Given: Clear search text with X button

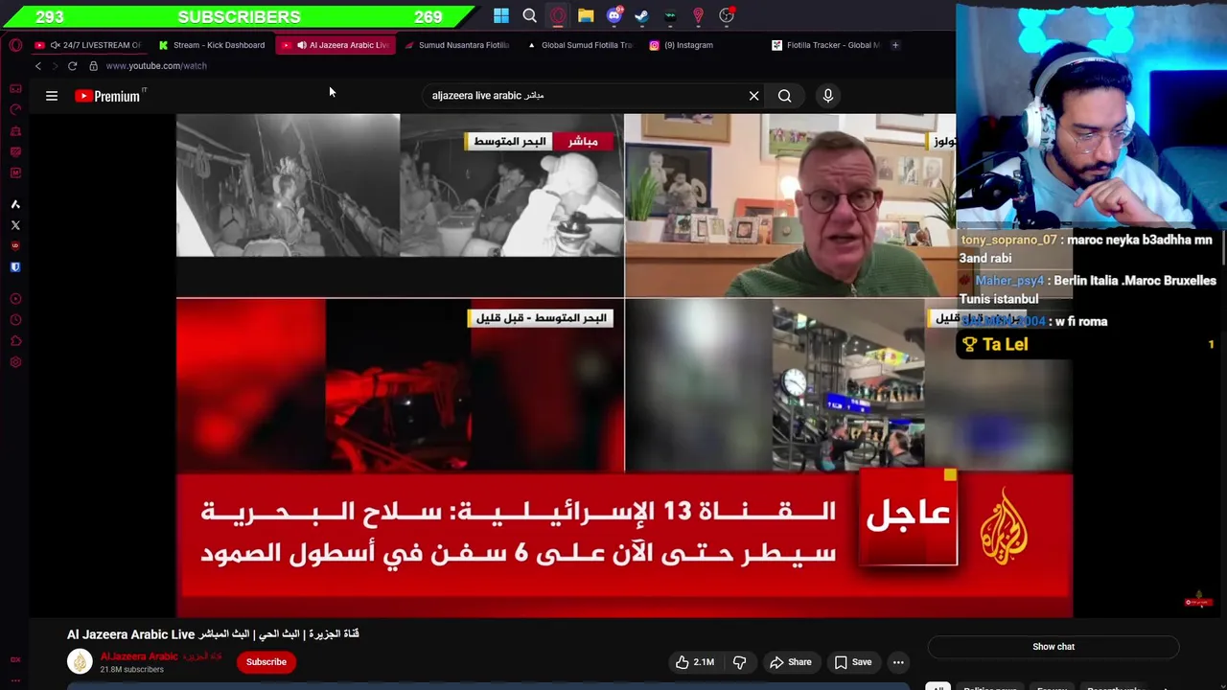Looking at the screenshot, I should [x=753, y=96].
